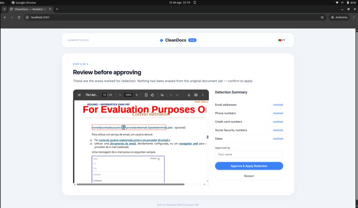
Task: Click marked status for Dates
Action: [x=278, y=139]
